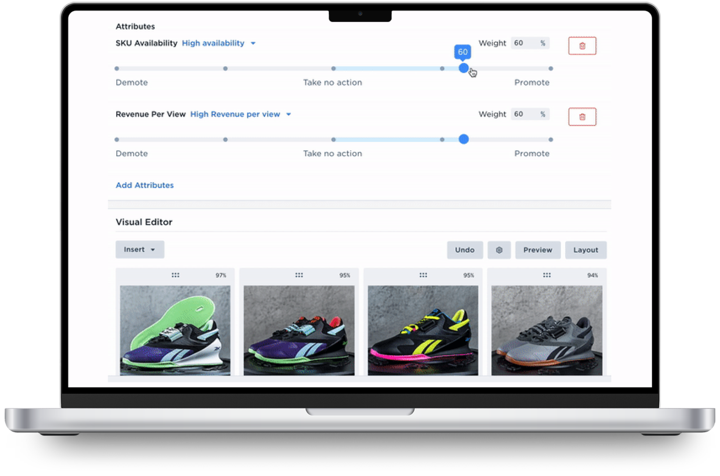Viewport: 720px width, 476px height.
Task: Click SKU Availability slider handle
Action: [463, 68]
